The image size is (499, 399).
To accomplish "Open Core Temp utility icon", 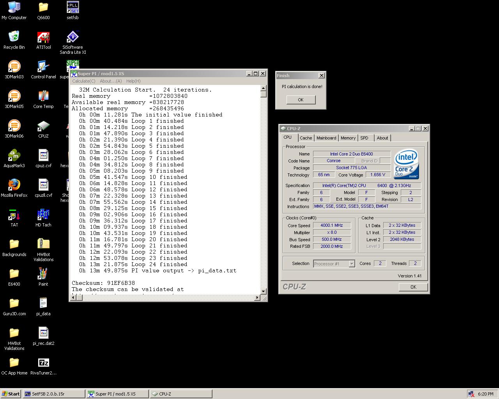I will pyautogui.click(x=43, y=99).
